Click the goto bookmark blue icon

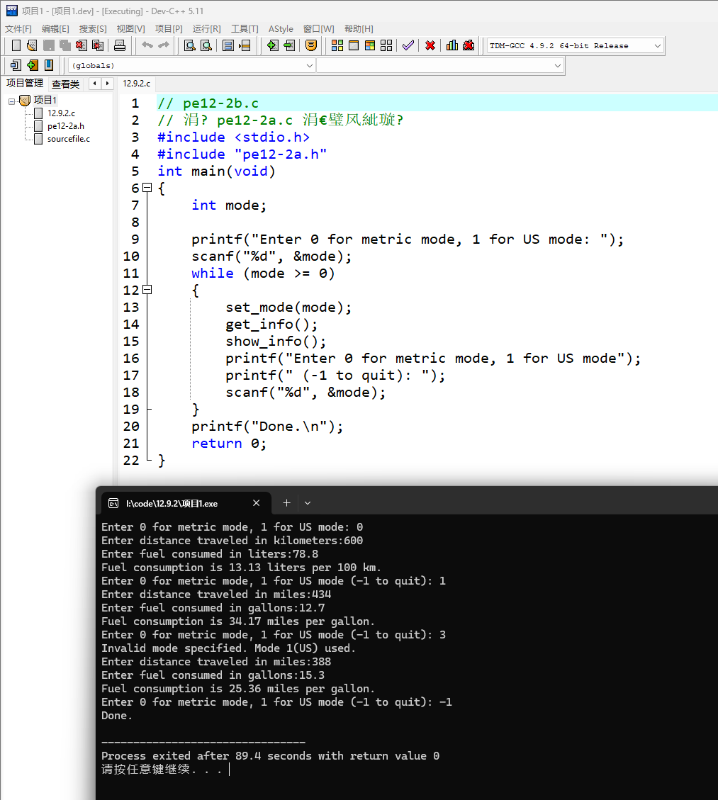(x=49, y=65)
